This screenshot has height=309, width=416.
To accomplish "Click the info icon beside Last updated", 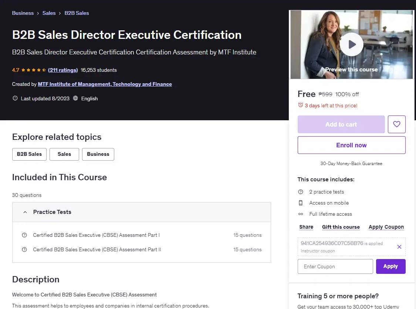I will click(x=15, y=98).
